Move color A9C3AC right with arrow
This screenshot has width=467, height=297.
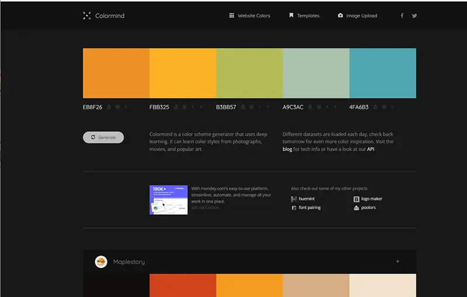pyautogui.click(x=334, y=107)
